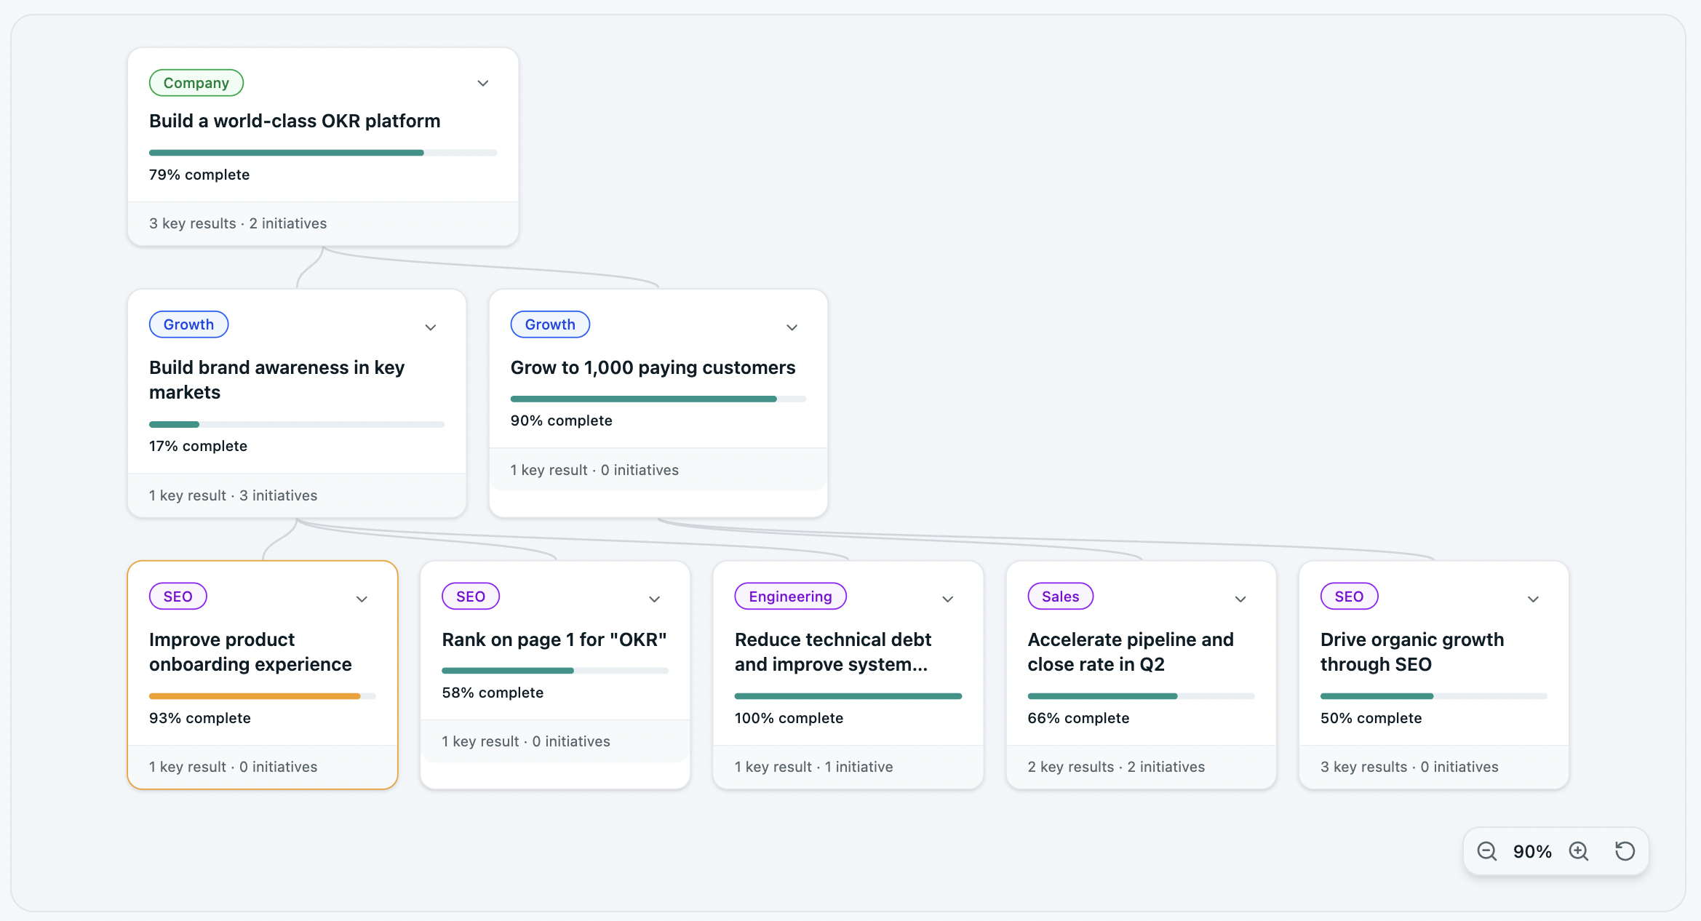Screen dimensions: 1701x921
Task: Expand the Build brand awareness card chevron
Action: point(431,327)
